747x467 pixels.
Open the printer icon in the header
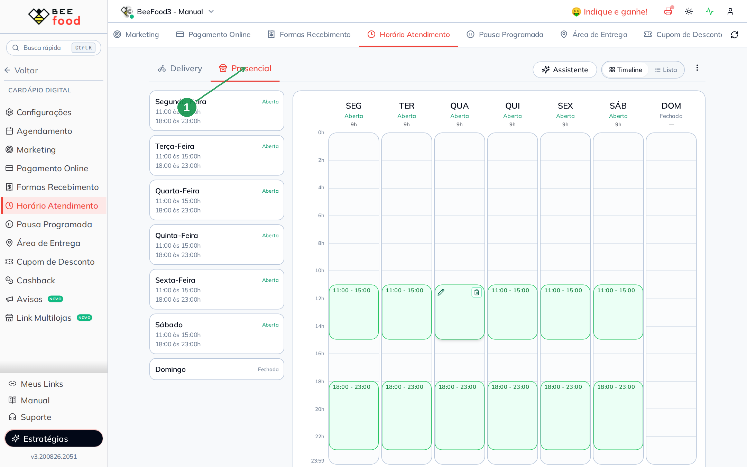(668, 11)
